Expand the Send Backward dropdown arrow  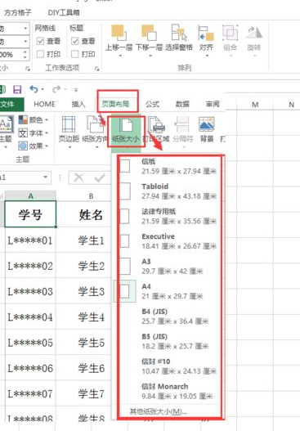coord(150,56)
